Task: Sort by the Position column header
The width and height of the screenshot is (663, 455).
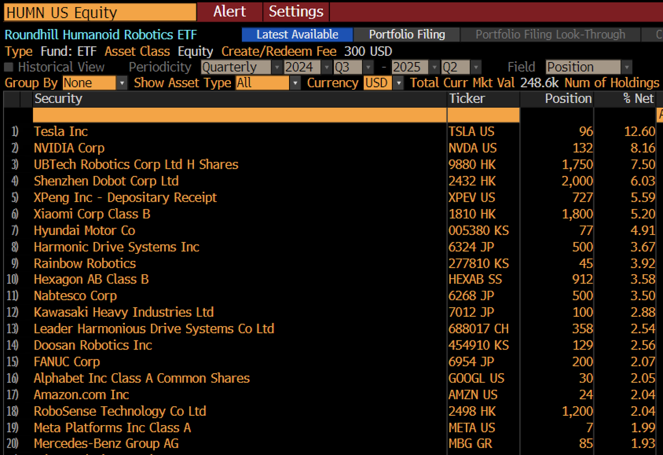Action: [557, 99]
